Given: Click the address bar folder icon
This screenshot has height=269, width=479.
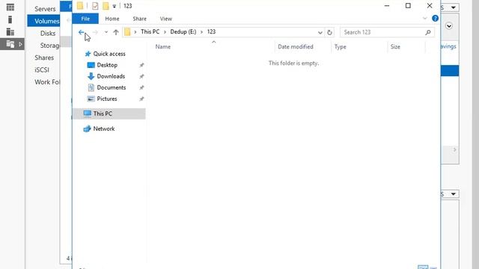Looking at the screenshot, I should click(x=127, y=31).
